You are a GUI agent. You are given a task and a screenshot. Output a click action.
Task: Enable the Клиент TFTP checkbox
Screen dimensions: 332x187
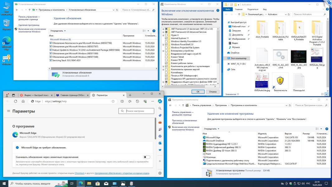pos(166,60)
